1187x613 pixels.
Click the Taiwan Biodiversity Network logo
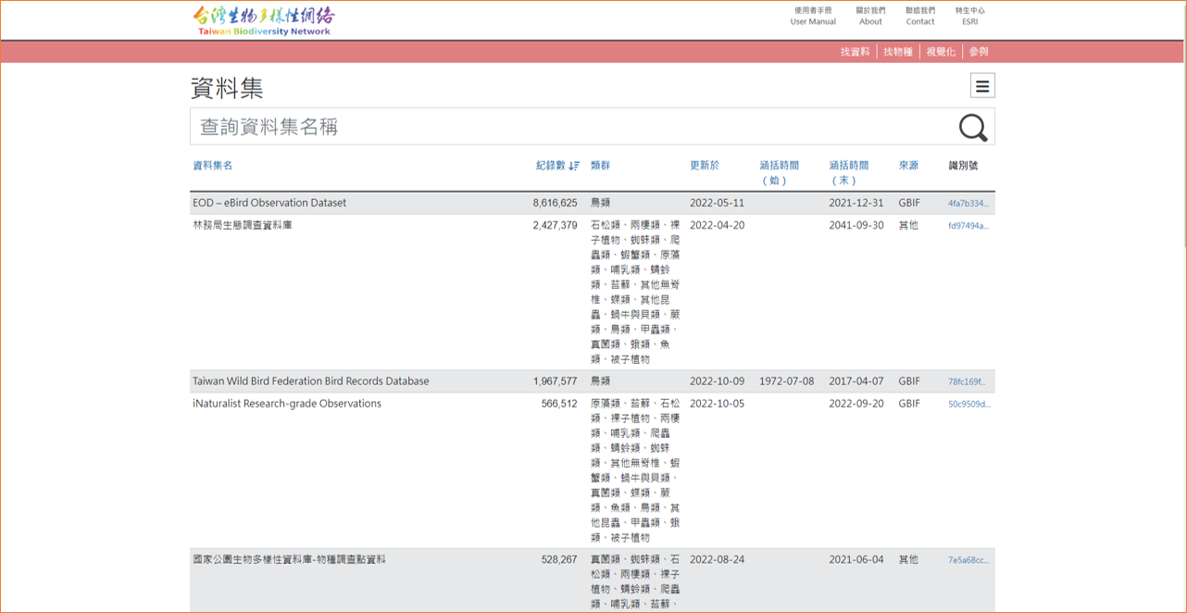pos(264,20)
